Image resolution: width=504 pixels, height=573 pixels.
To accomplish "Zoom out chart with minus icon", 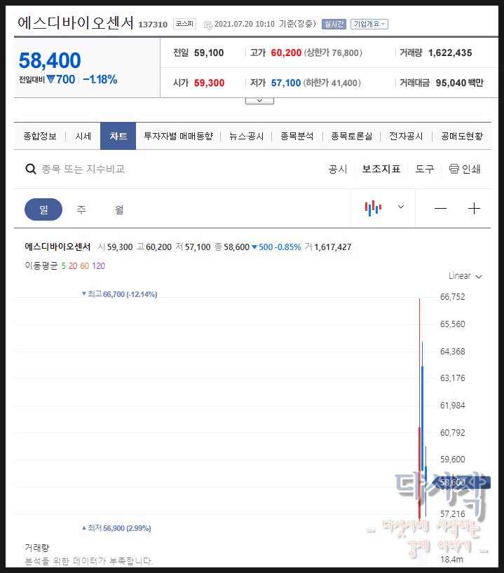I will 440,208.
